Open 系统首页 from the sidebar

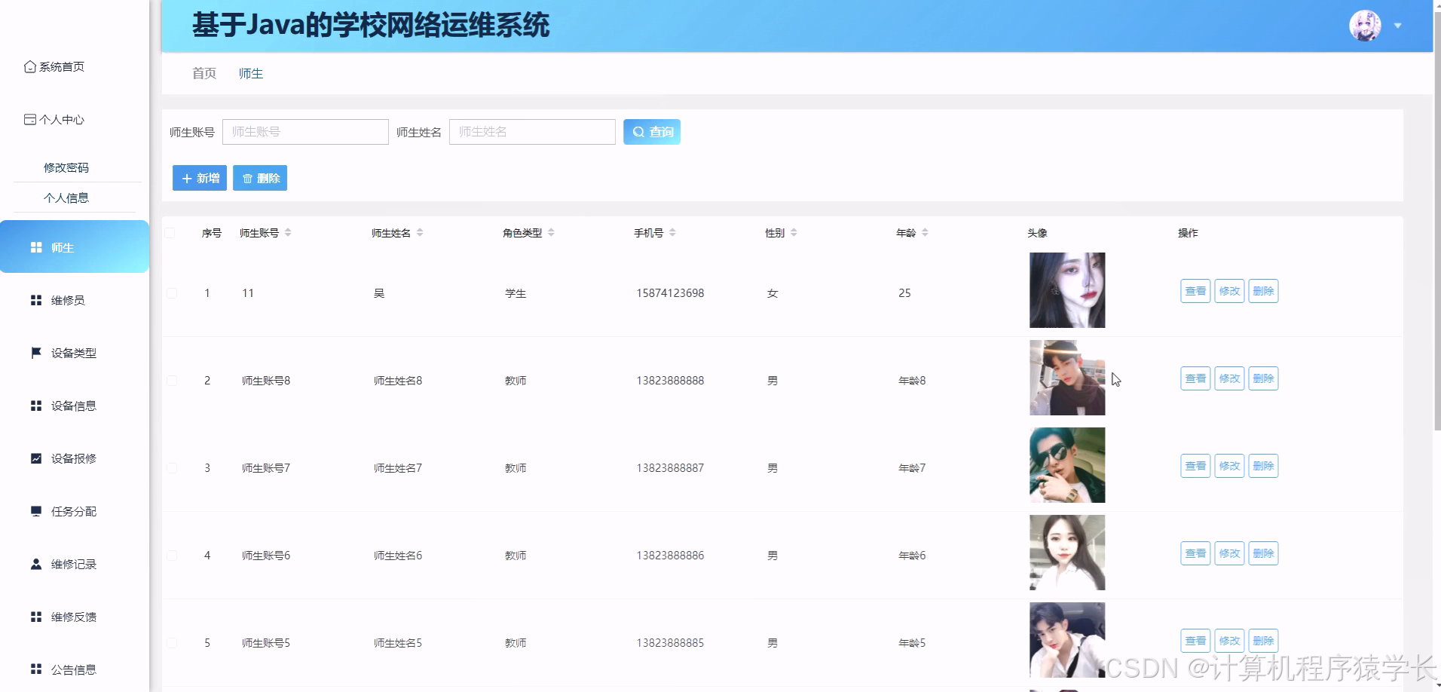pos(60,66)
